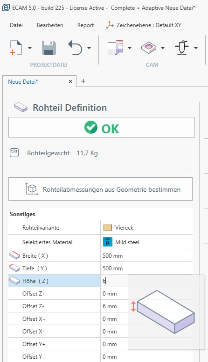Expand the new file dropdown arrow
The image size is (208, 362).
(30, 48)
